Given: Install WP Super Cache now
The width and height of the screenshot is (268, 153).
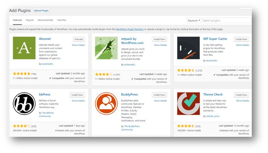Looking at the screenshot, I should pos(241,39).
